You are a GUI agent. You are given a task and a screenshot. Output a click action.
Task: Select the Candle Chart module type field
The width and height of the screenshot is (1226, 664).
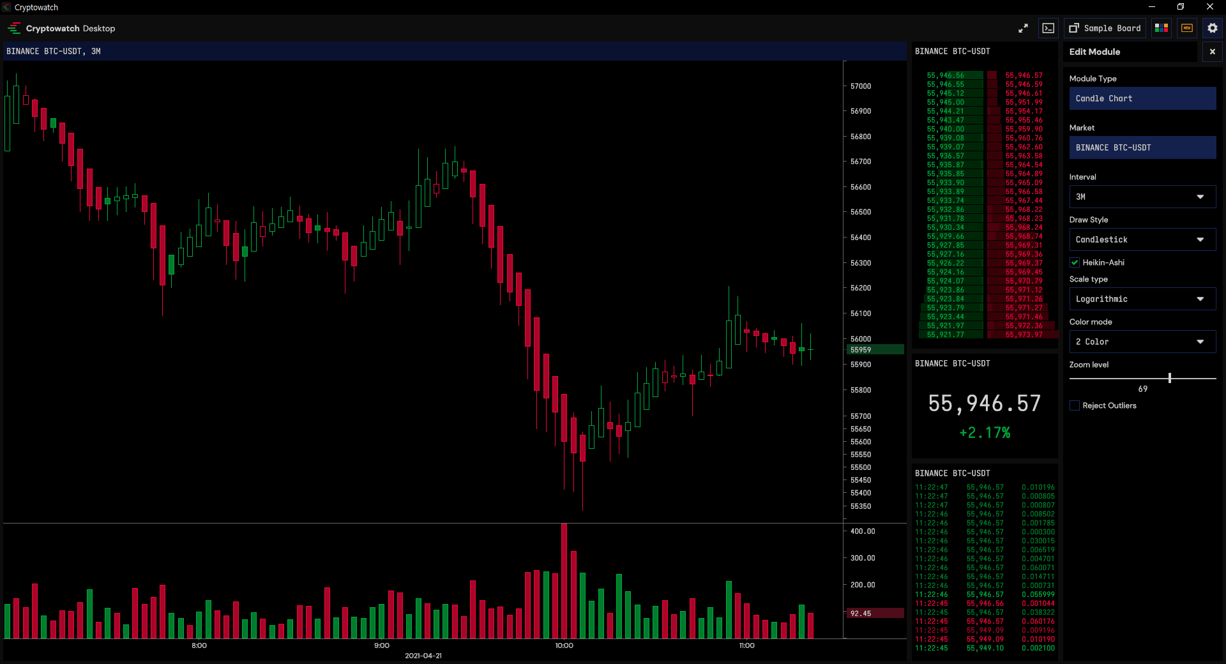click(1142, 98)
